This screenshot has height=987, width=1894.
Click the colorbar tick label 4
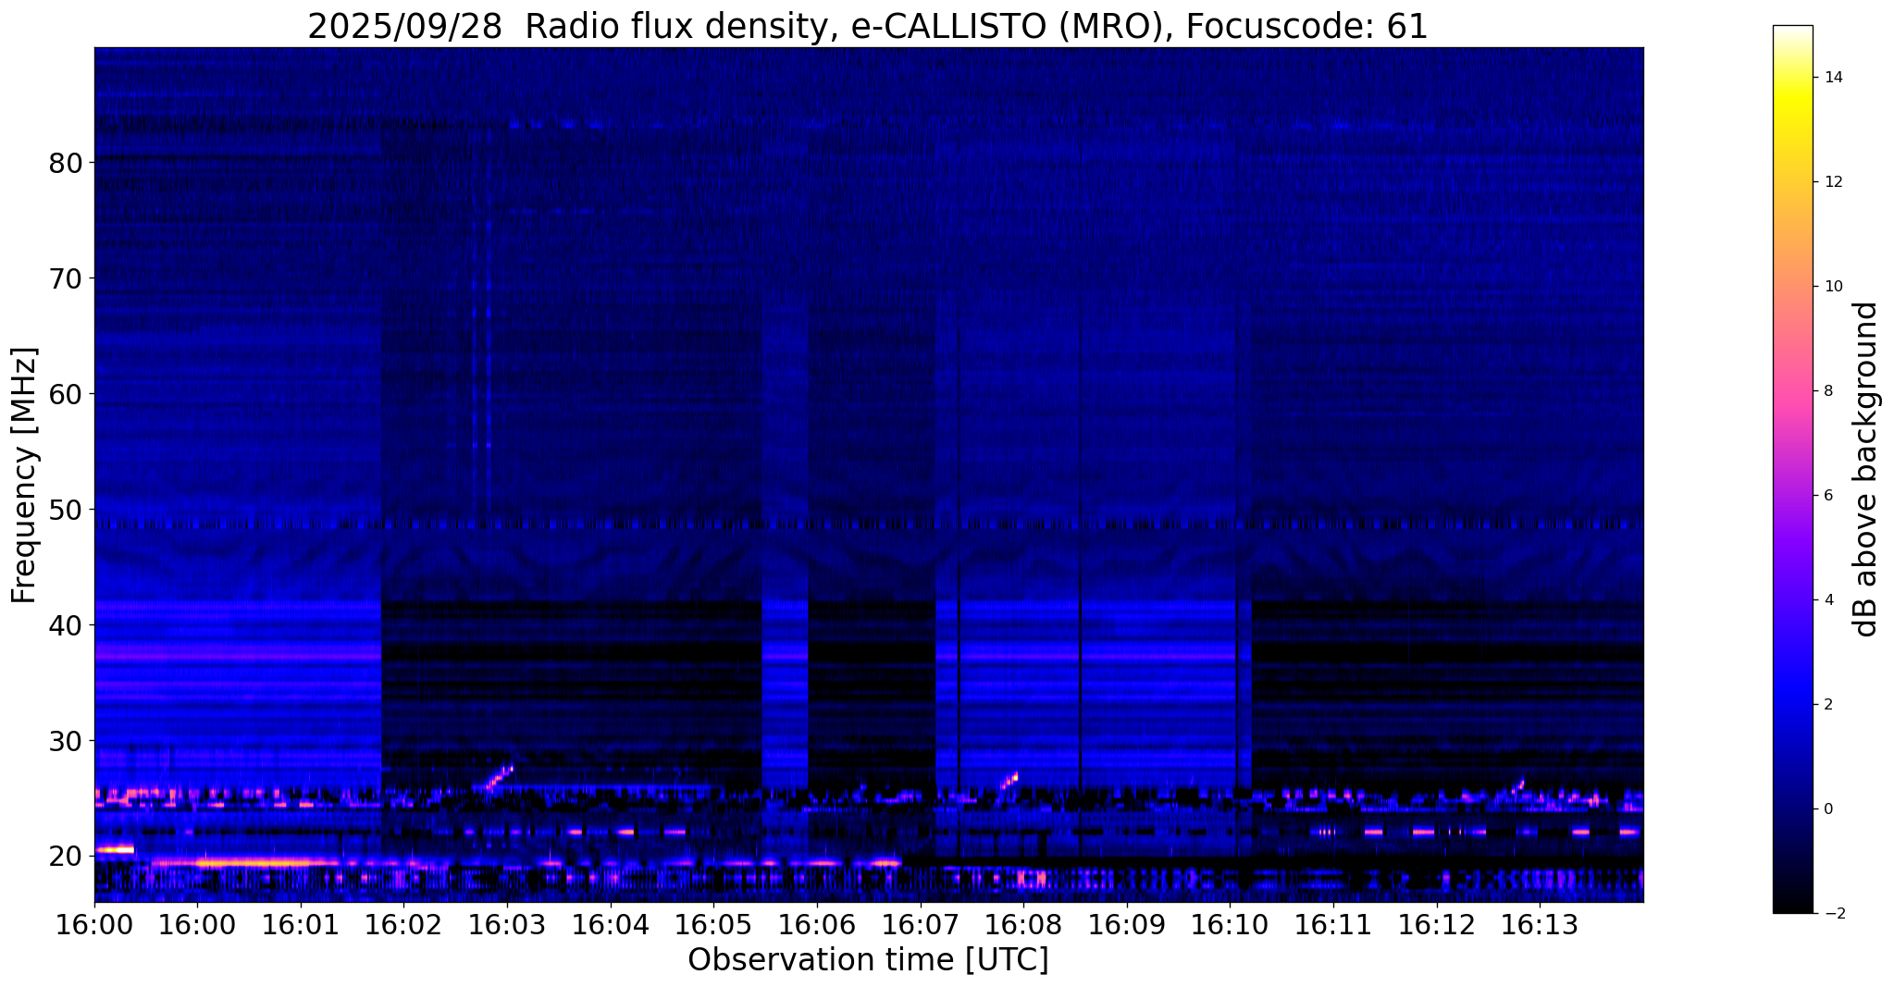pyautogui.click(x=1827, y=600)
